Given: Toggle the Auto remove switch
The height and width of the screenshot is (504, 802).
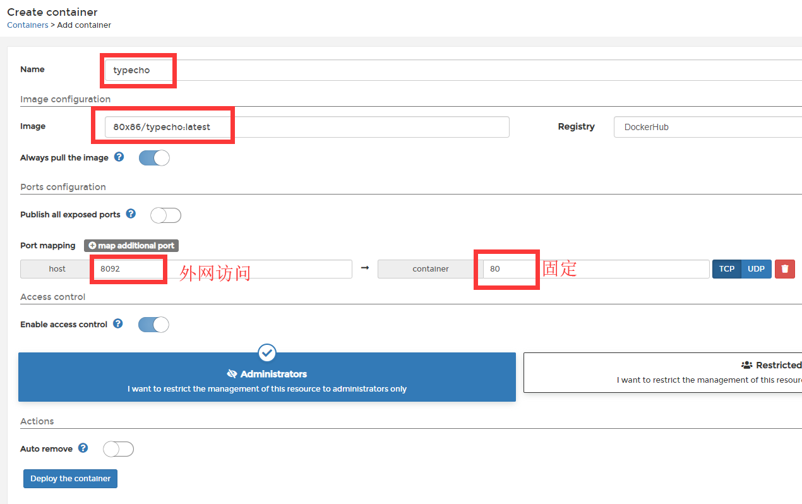Looking at the screenshot, I should click(119, 449).
